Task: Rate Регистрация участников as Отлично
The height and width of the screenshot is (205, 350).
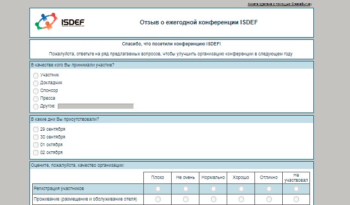Action: pyautogui.click(x=269, y=189)
